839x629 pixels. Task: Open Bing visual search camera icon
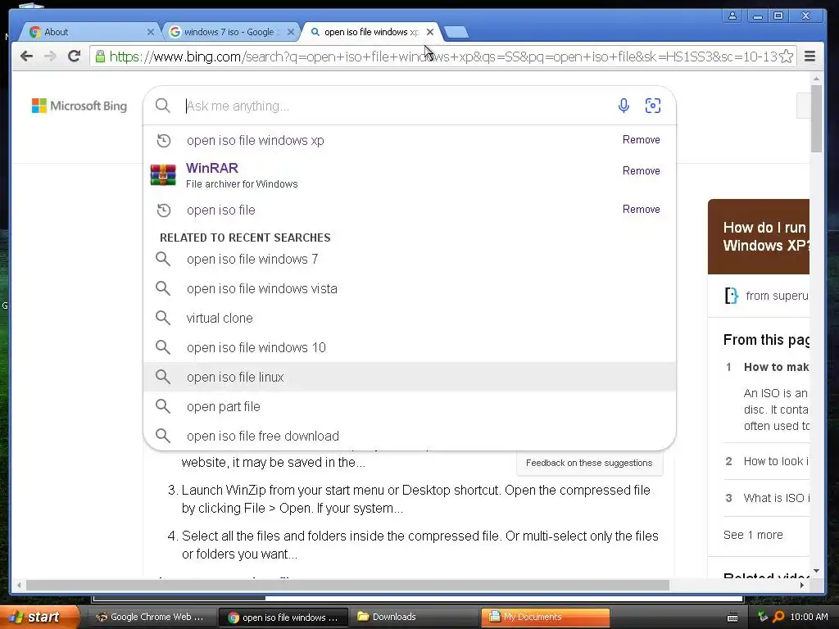653,106
